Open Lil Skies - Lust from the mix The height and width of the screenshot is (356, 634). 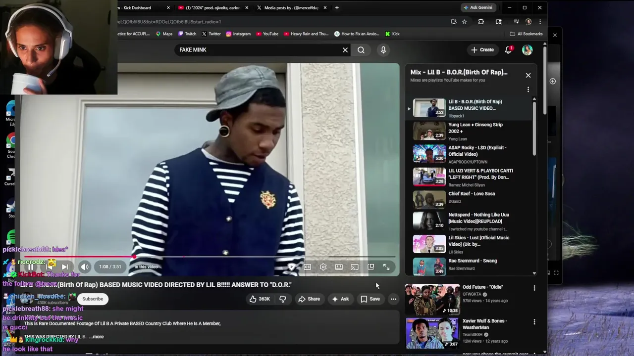coord(469,244)
